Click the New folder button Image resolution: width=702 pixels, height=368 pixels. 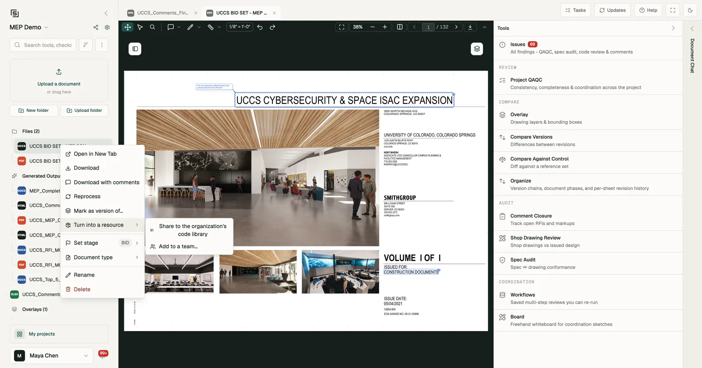click(x=34, y=111)
